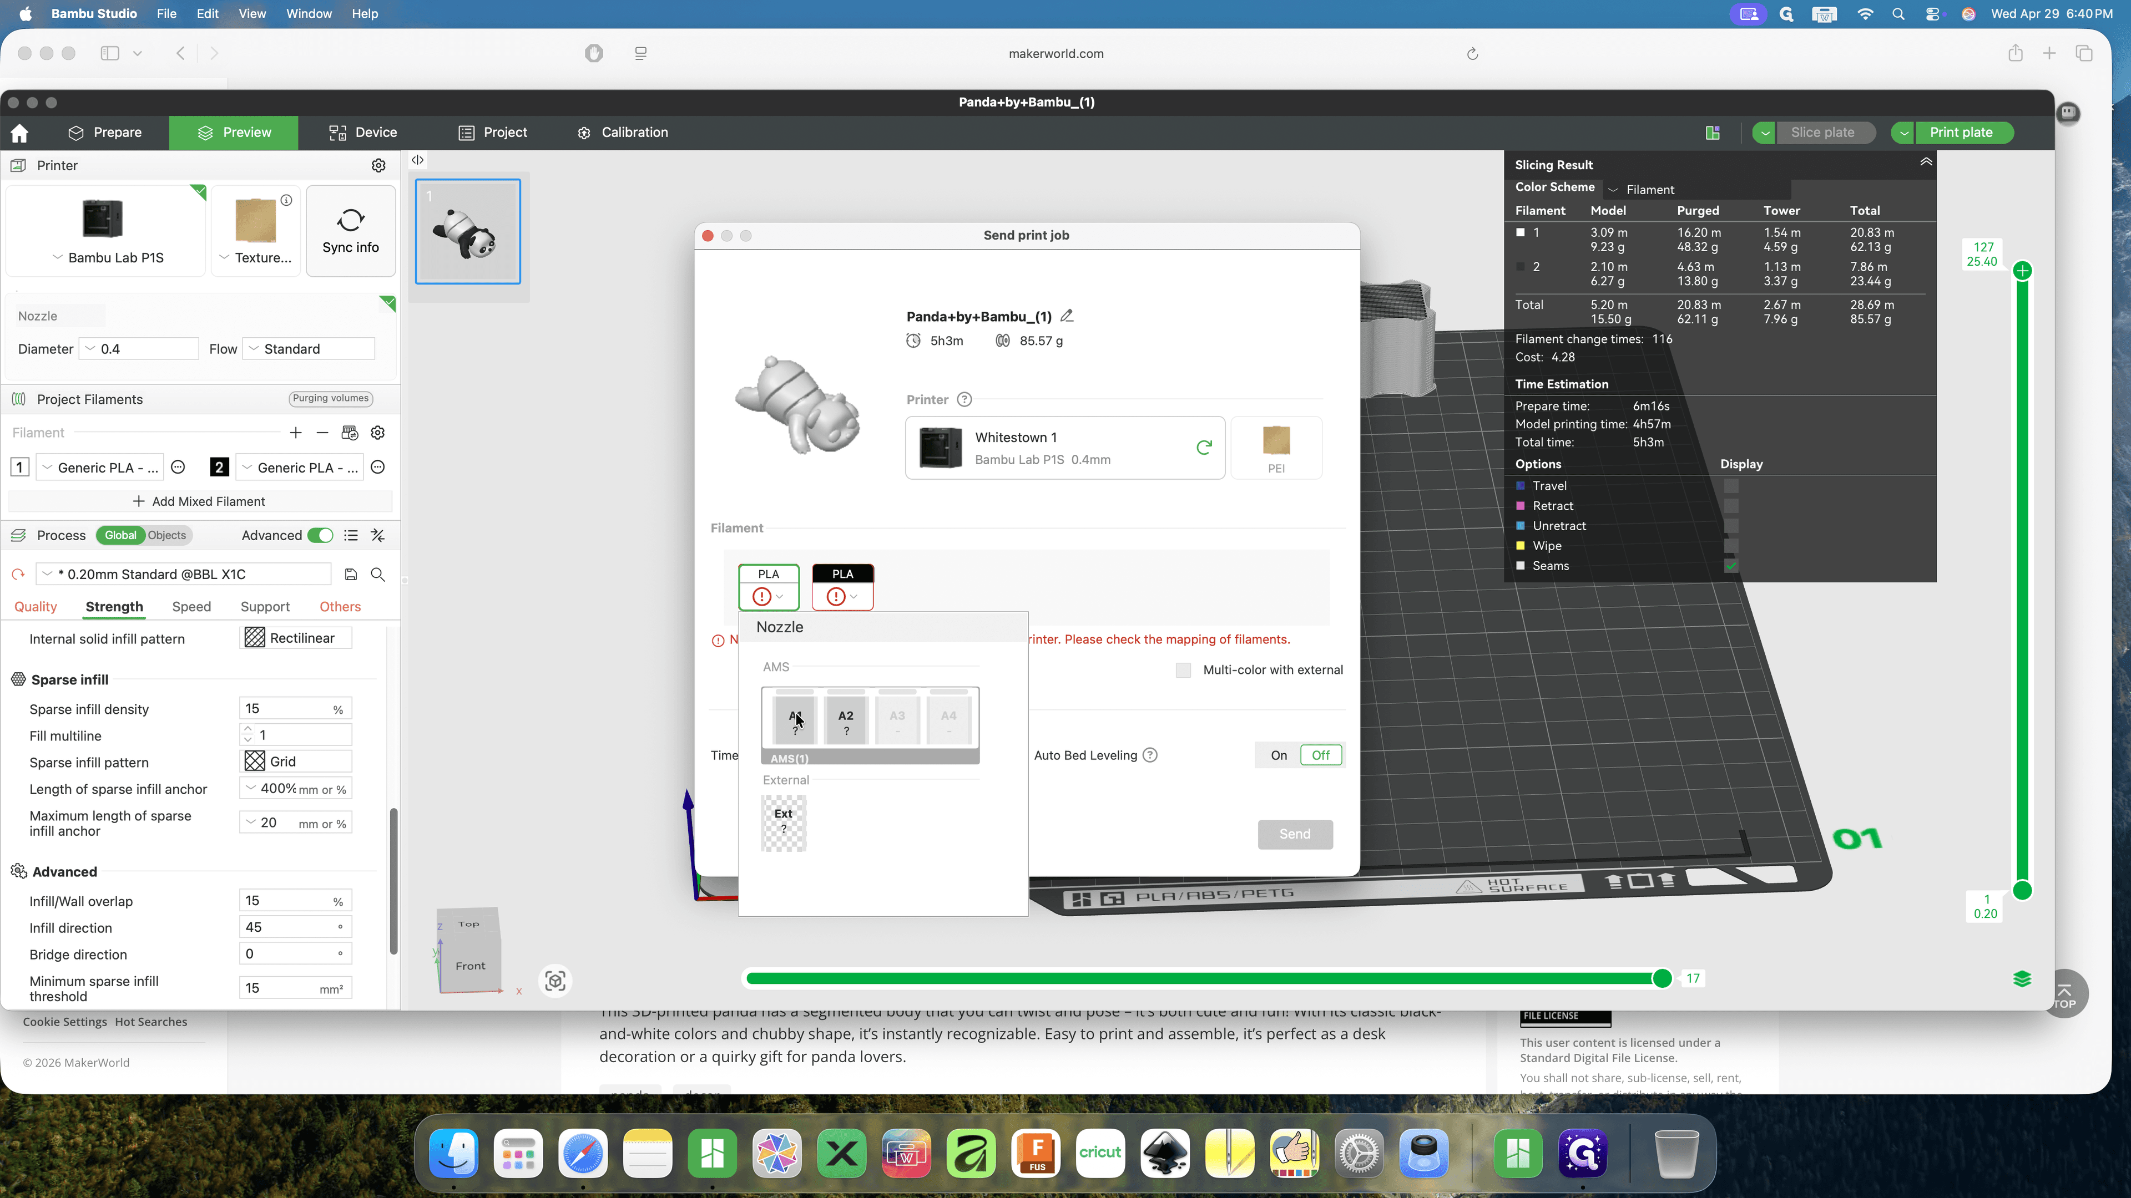Open compare presets icon in Process
2131x1198 pixels.
pyautogui.click(x=378, y=536)
